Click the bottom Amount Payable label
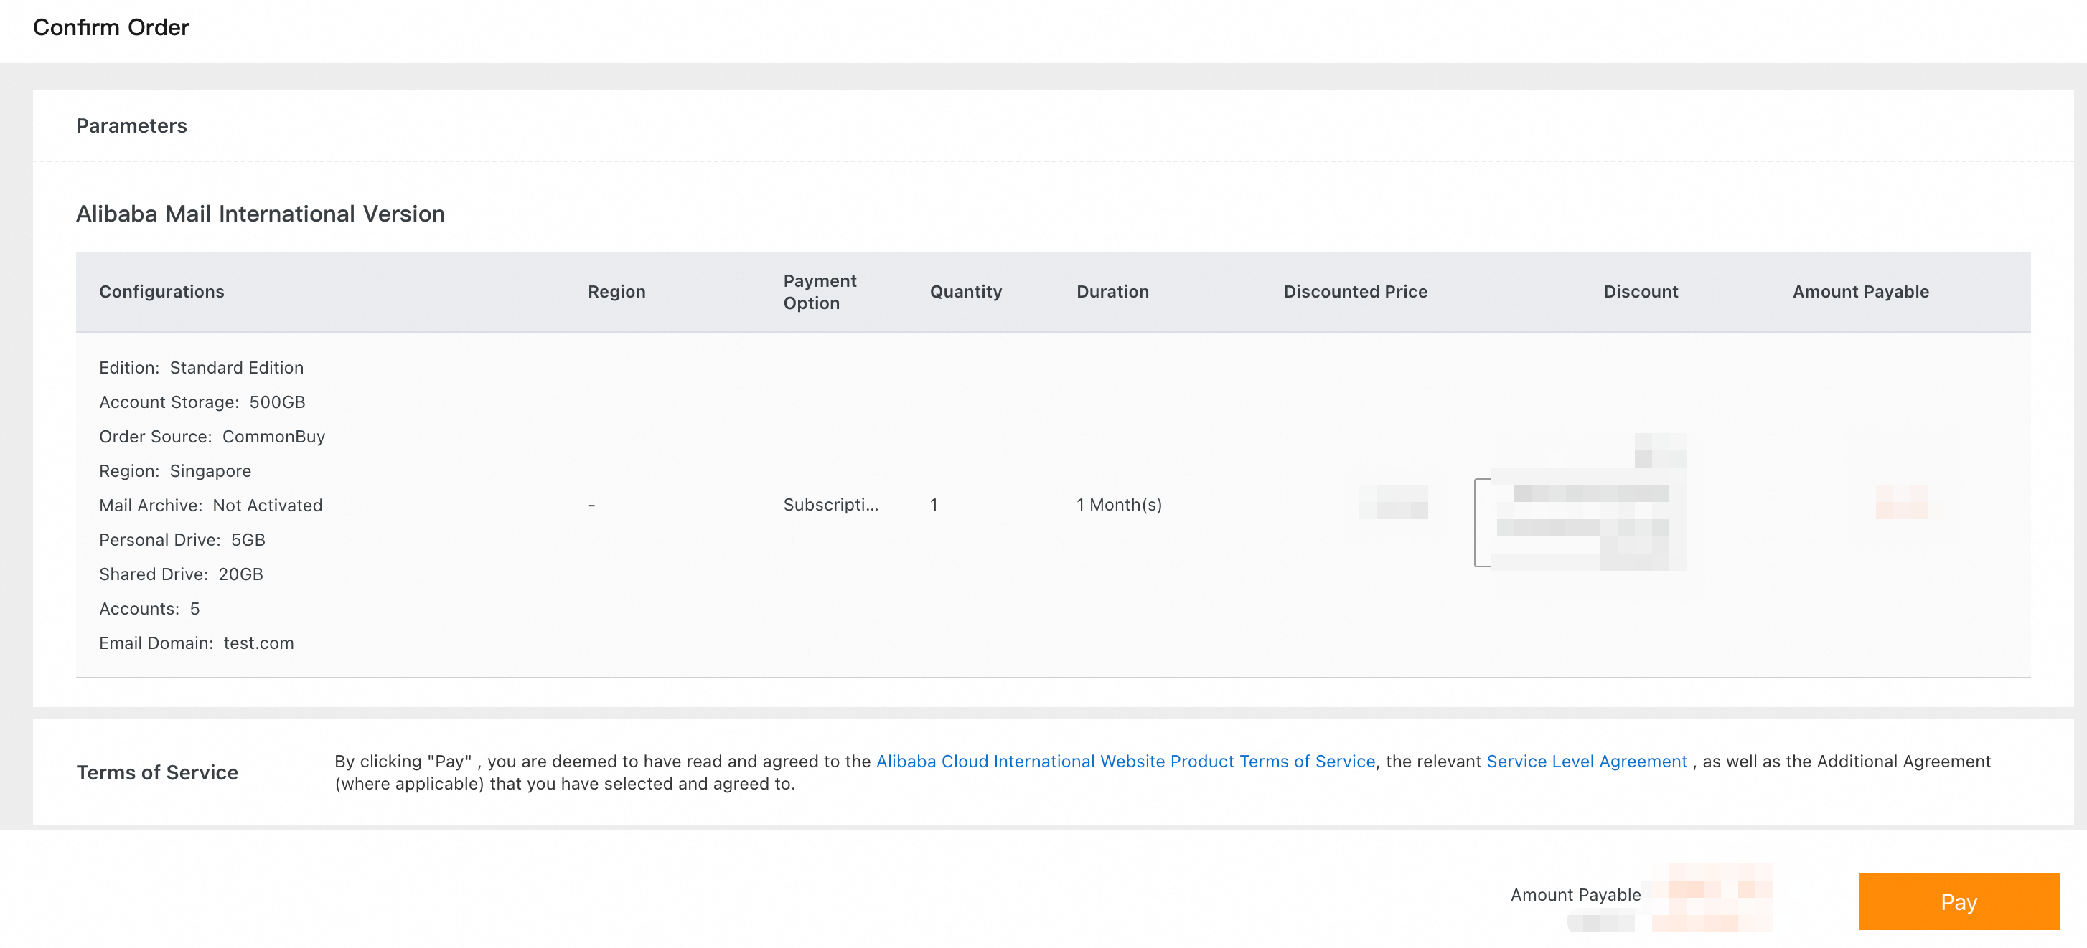Viewport: 2087px width, 948px height. [1575, 894]
